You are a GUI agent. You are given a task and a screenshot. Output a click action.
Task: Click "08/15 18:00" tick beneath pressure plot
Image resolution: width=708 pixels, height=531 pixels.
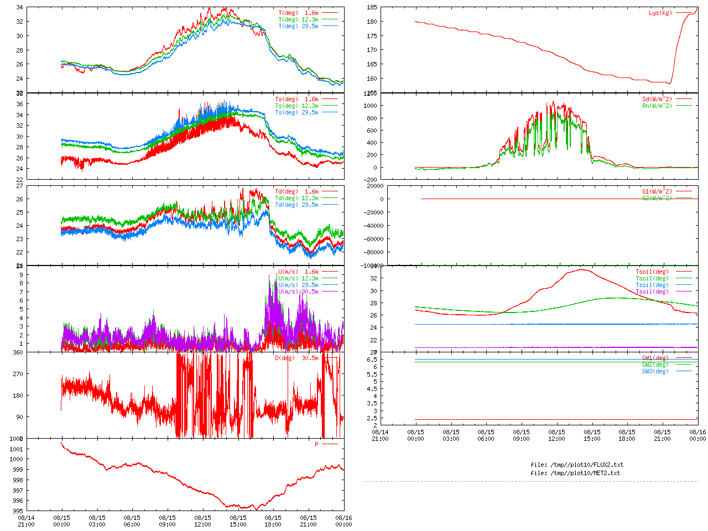point(273,521)
